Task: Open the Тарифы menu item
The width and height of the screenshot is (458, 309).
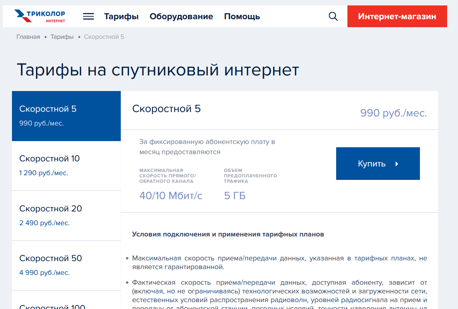Action: click(121, 16)
